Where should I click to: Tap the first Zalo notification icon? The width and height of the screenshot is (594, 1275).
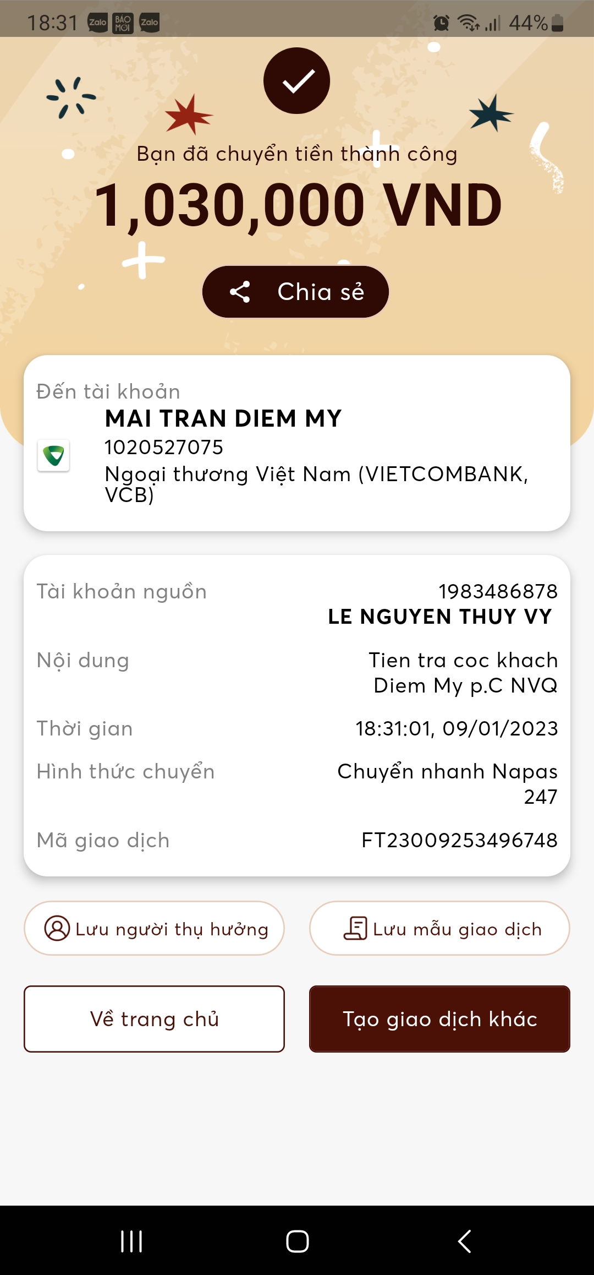pyautogui.click(x=97, y=23)
